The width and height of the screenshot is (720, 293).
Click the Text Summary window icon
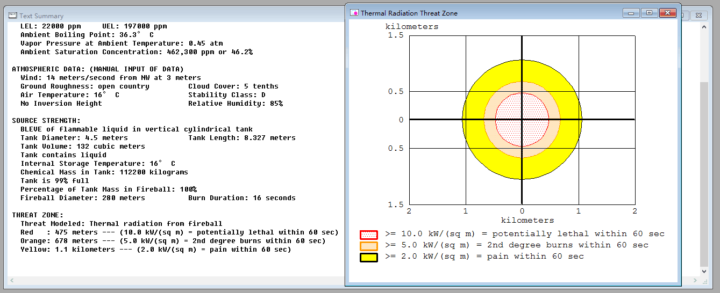(13, 16)
